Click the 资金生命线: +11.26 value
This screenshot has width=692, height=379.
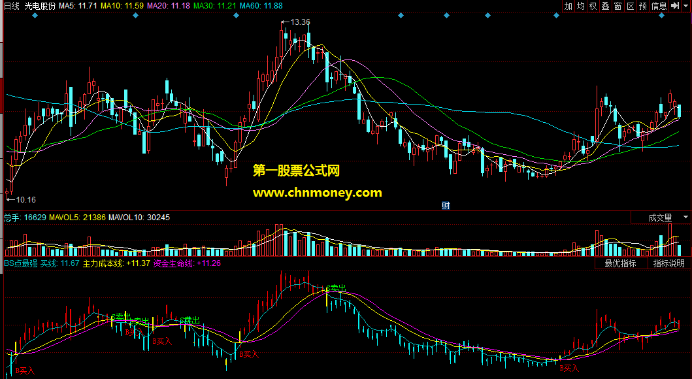187,263
